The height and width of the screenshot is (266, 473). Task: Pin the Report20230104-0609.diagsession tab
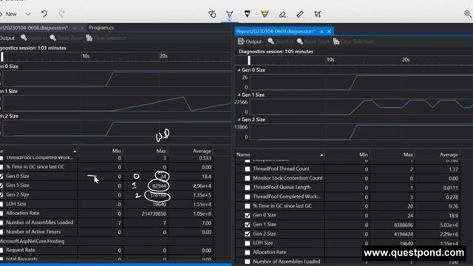(321, 31)
